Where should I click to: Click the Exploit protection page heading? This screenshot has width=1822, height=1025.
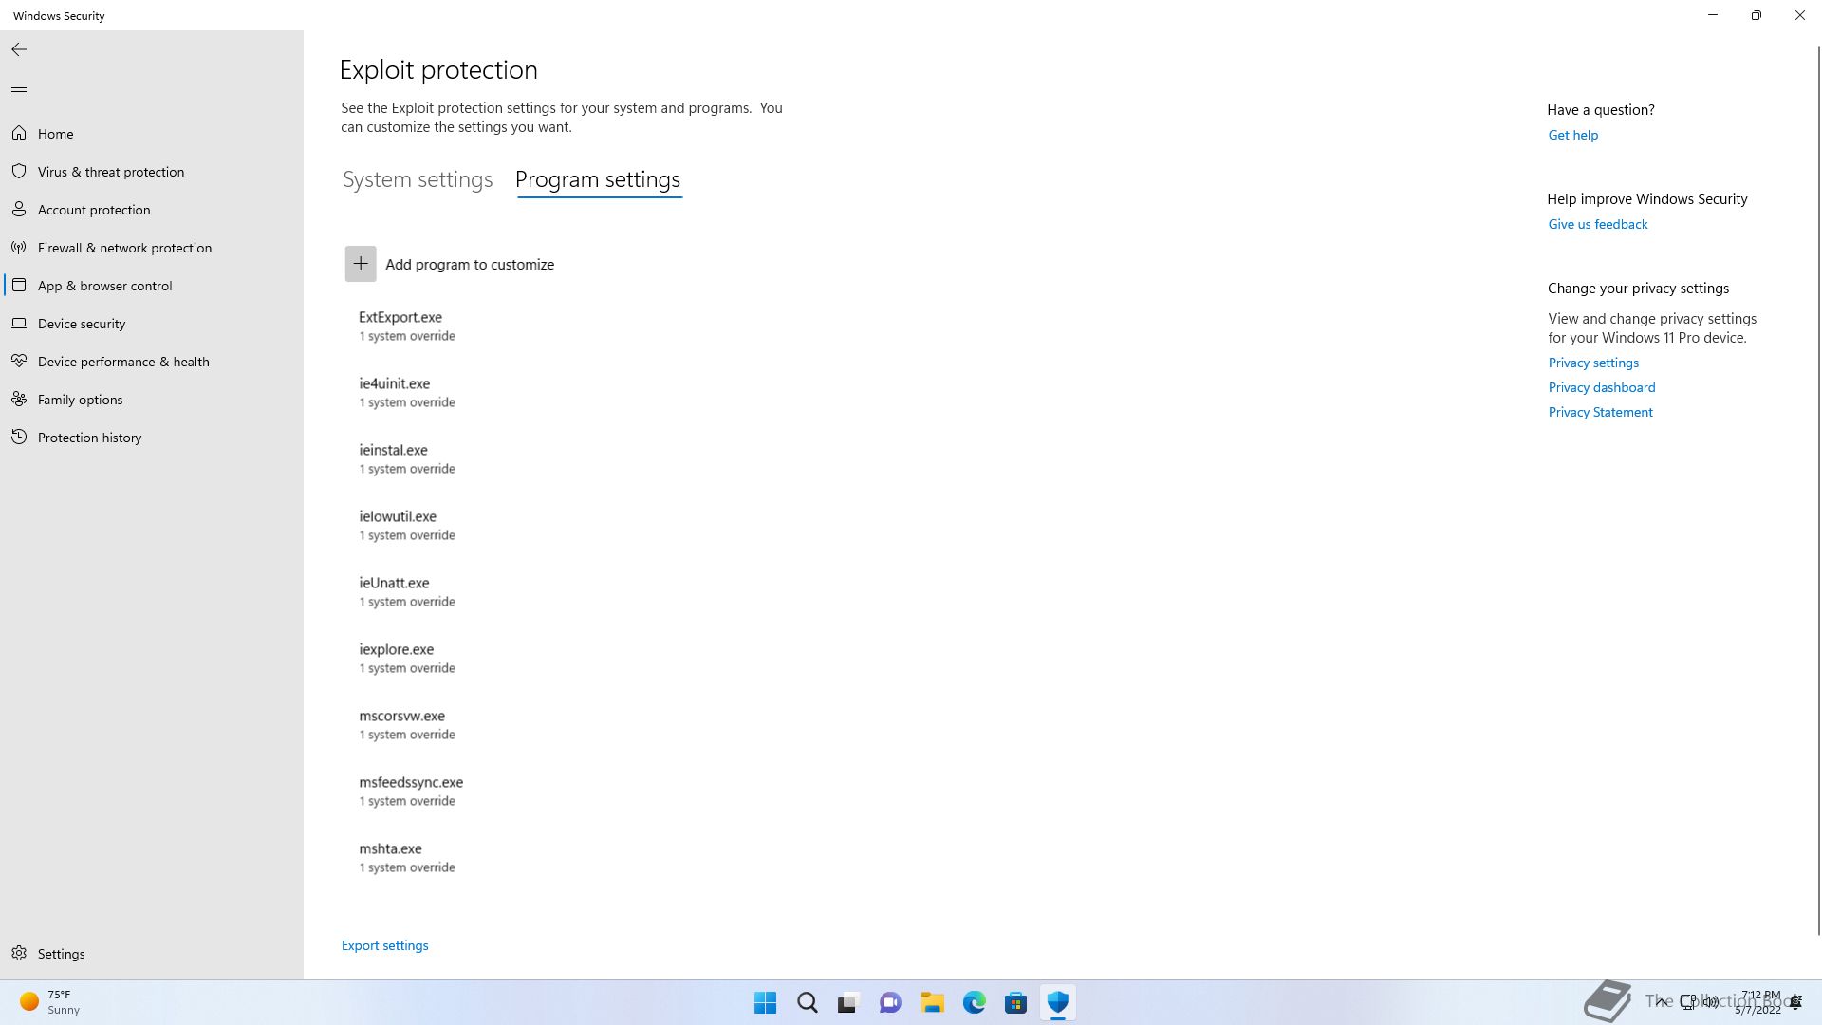[438, 69]
